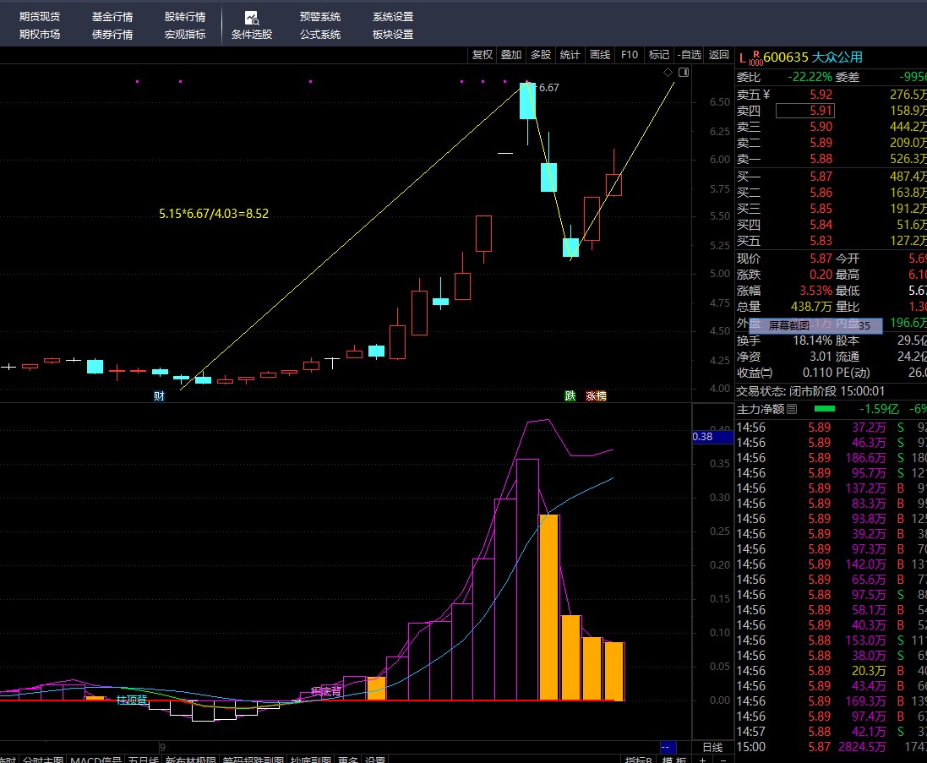
Task: Click the 卖一 price 5.88
Action: tap(821, 158)
